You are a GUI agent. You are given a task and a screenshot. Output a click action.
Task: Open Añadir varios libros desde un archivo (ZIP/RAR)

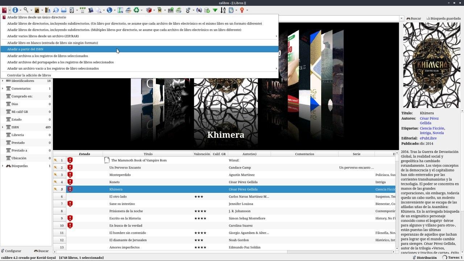[x=140, y=36]
